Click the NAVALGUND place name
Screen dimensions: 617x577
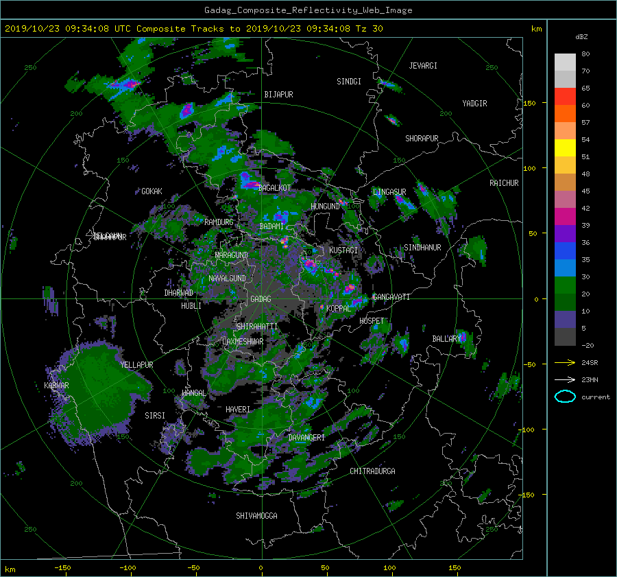coord(227,279)
